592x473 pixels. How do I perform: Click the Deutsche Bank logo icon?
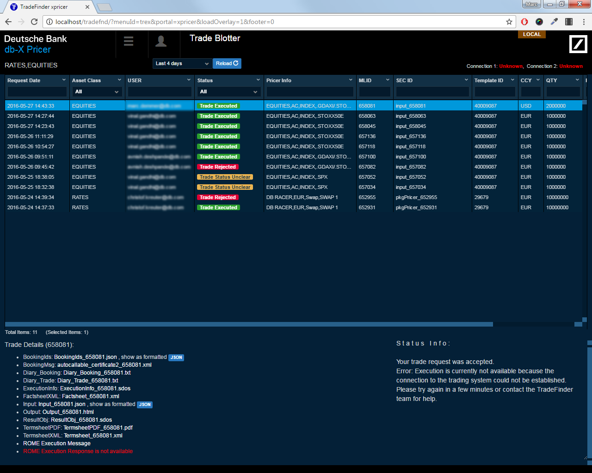578,44
